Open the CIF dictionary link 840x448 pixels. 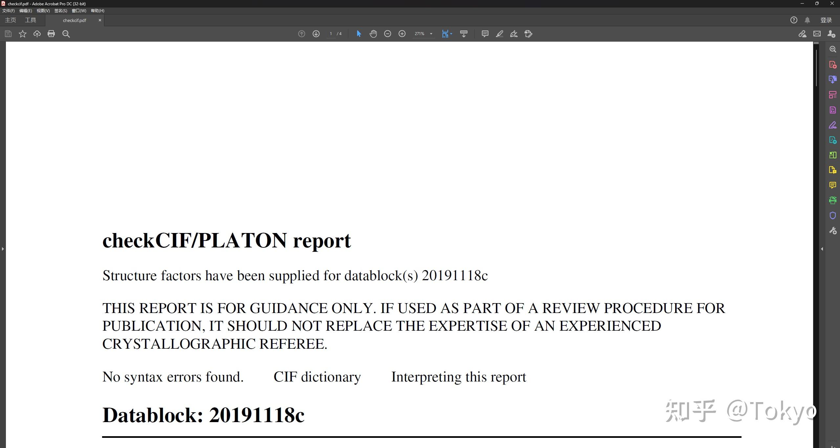[x=317, y=377]
